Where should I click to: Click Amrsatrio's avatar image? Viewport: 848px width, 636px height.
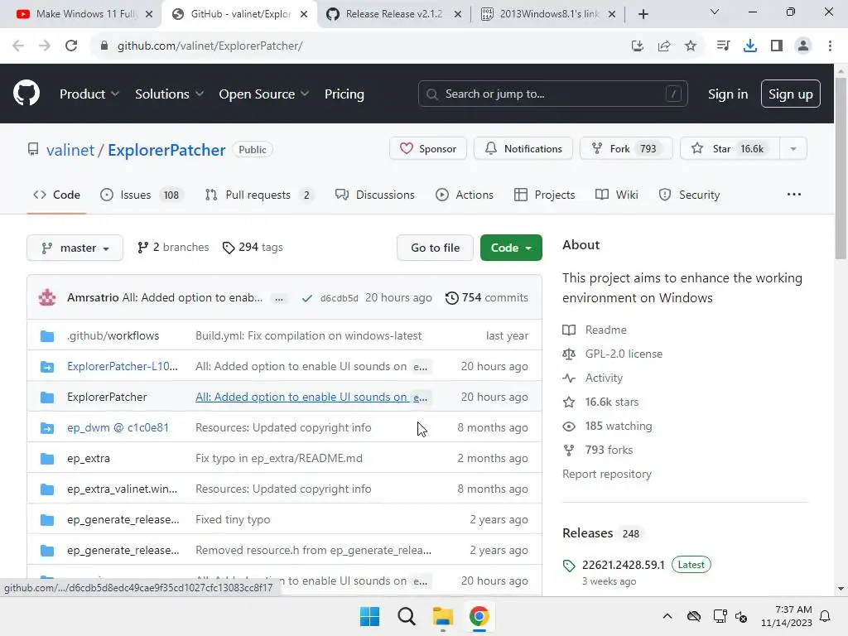click(x=47, y=297)
